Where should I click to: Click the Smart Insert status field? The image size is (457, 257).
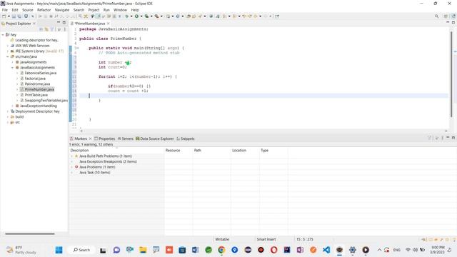click(266, 239)
